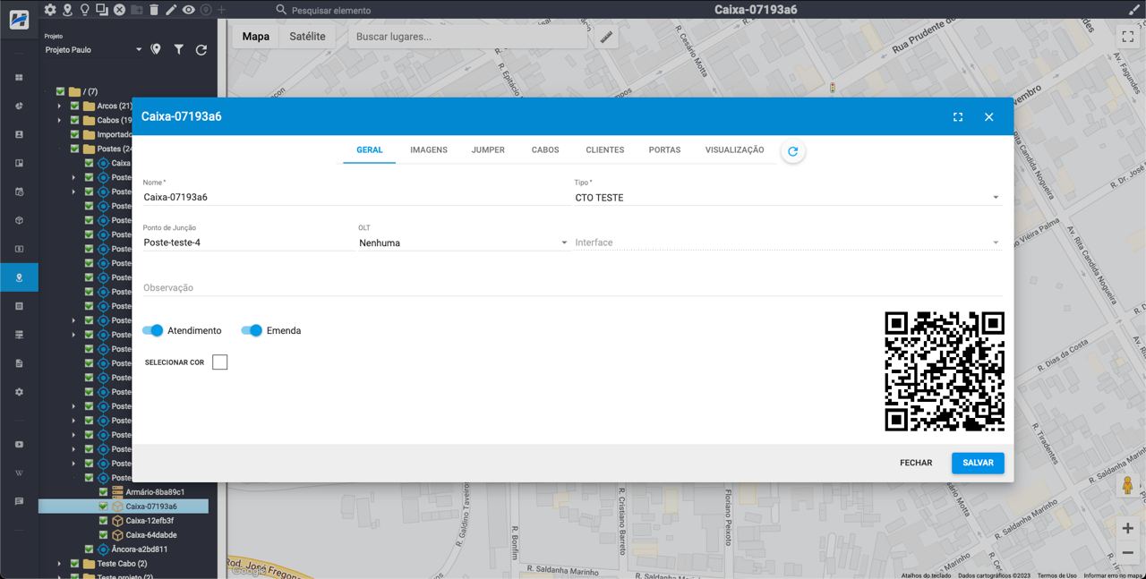
Task: Open the contact card icon in left sidebar
Action: [19, 135]
